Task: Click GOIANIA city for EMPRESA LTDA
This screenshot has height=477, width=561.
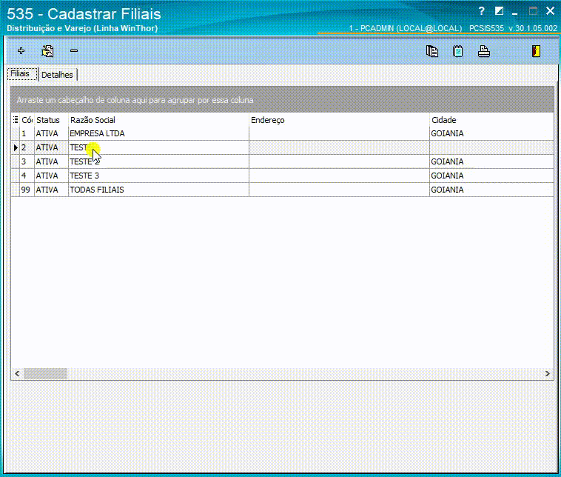Action: tap(491, 133)
